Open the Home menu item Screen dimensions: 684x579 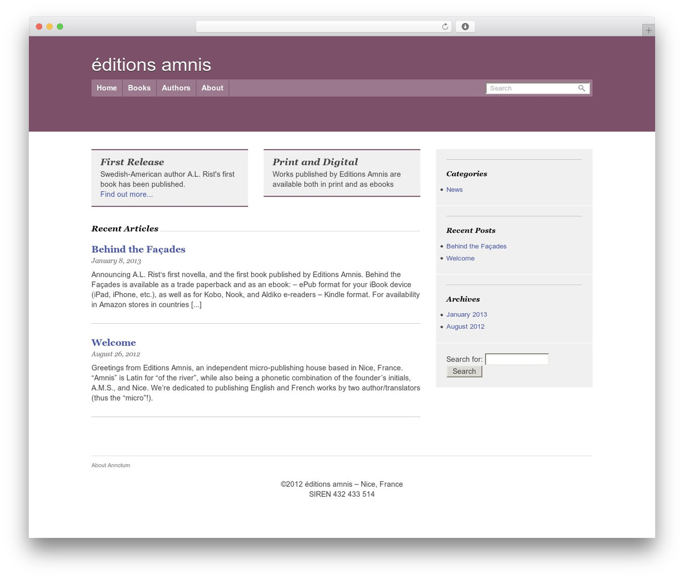pos(107,88)
